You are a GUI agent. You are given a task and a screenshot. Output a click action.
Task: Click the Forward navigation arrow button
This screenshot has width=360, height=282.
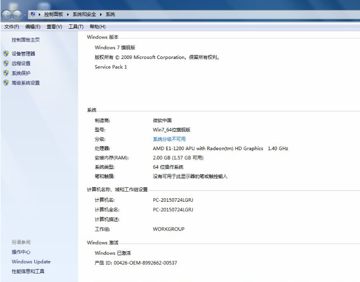[18, 15]
